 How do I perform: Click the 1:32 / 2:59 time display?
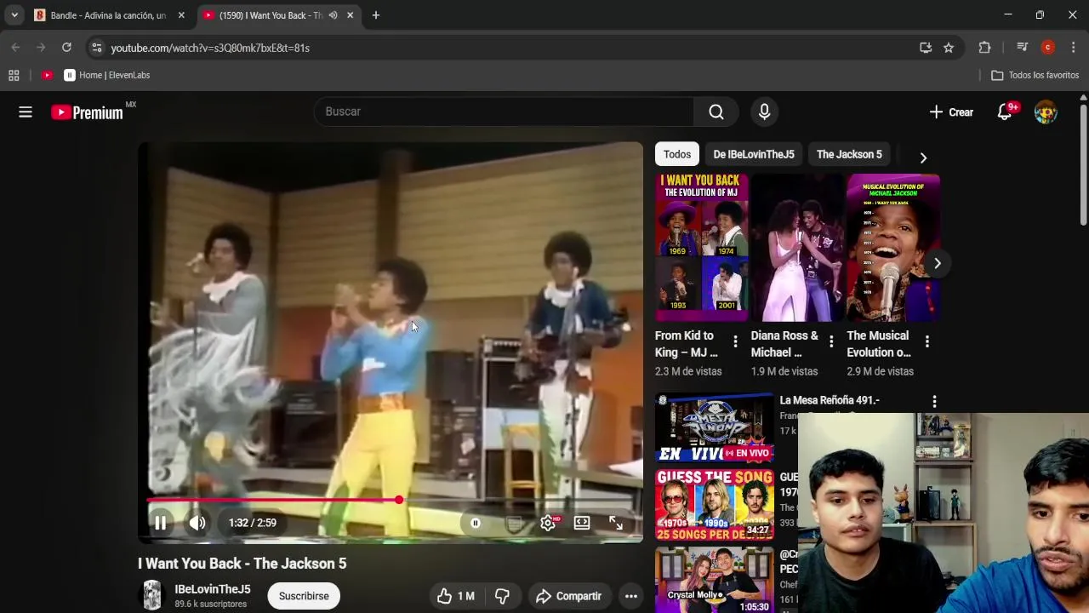[x=253, y=523]
